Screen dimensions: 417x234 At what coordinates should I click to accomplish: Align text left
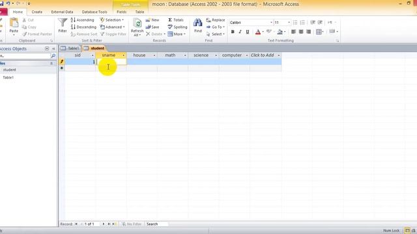293,32
